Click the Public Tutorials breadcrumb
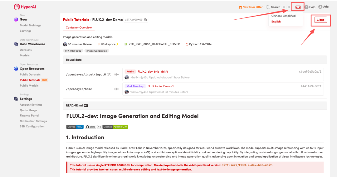The image size is (337, 177). (x=76, y=20)
